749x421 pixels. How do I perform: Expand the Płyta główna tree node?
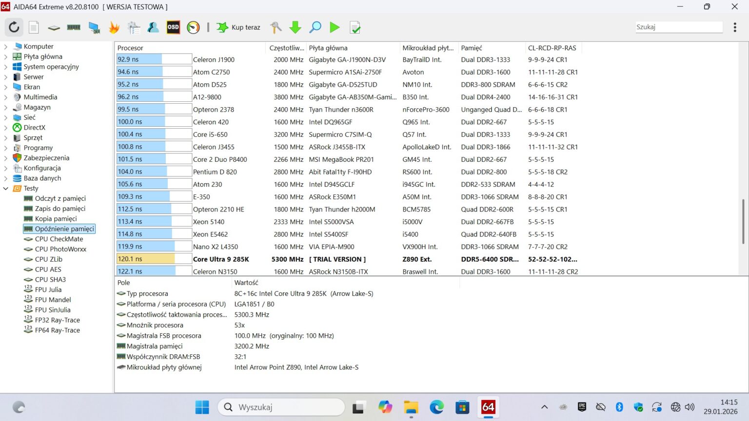click(x=6, y=57)
